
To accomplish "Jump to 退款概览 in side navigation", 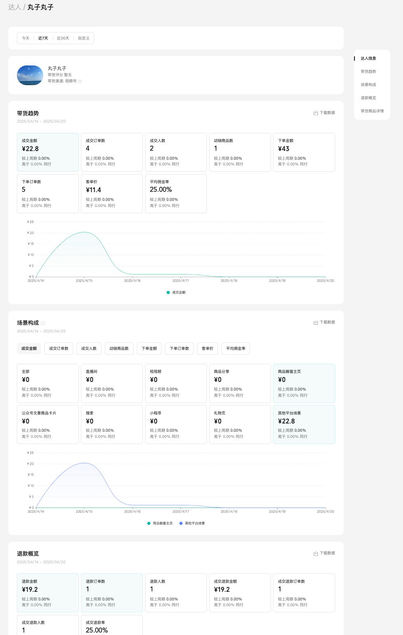I will point(368,98).
